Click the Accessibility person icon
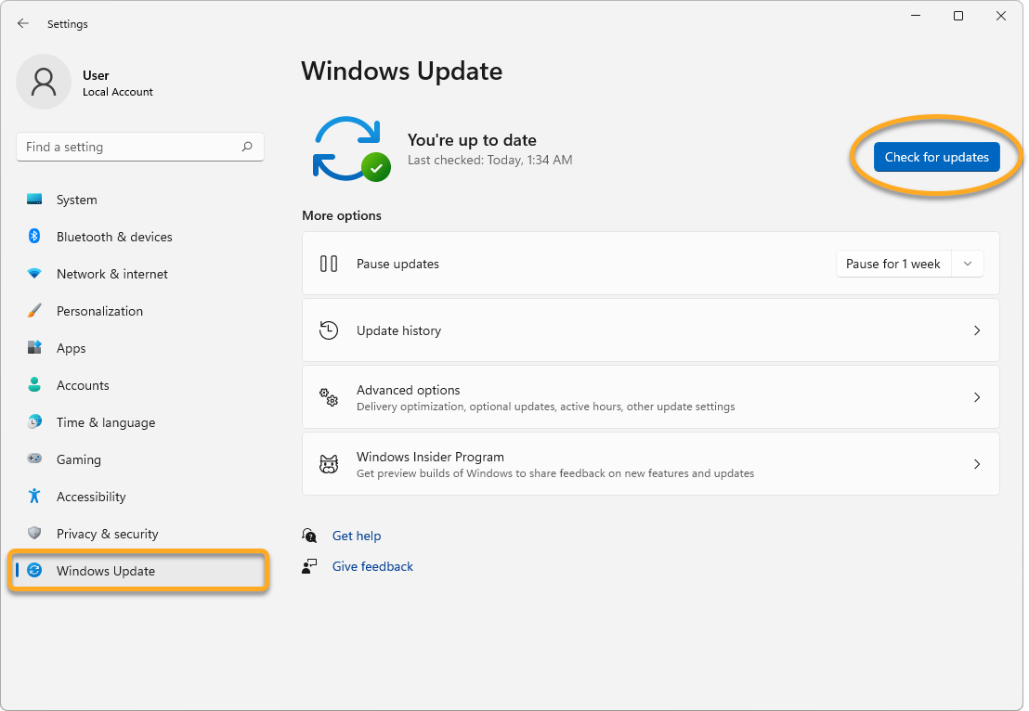 [34, 497]
